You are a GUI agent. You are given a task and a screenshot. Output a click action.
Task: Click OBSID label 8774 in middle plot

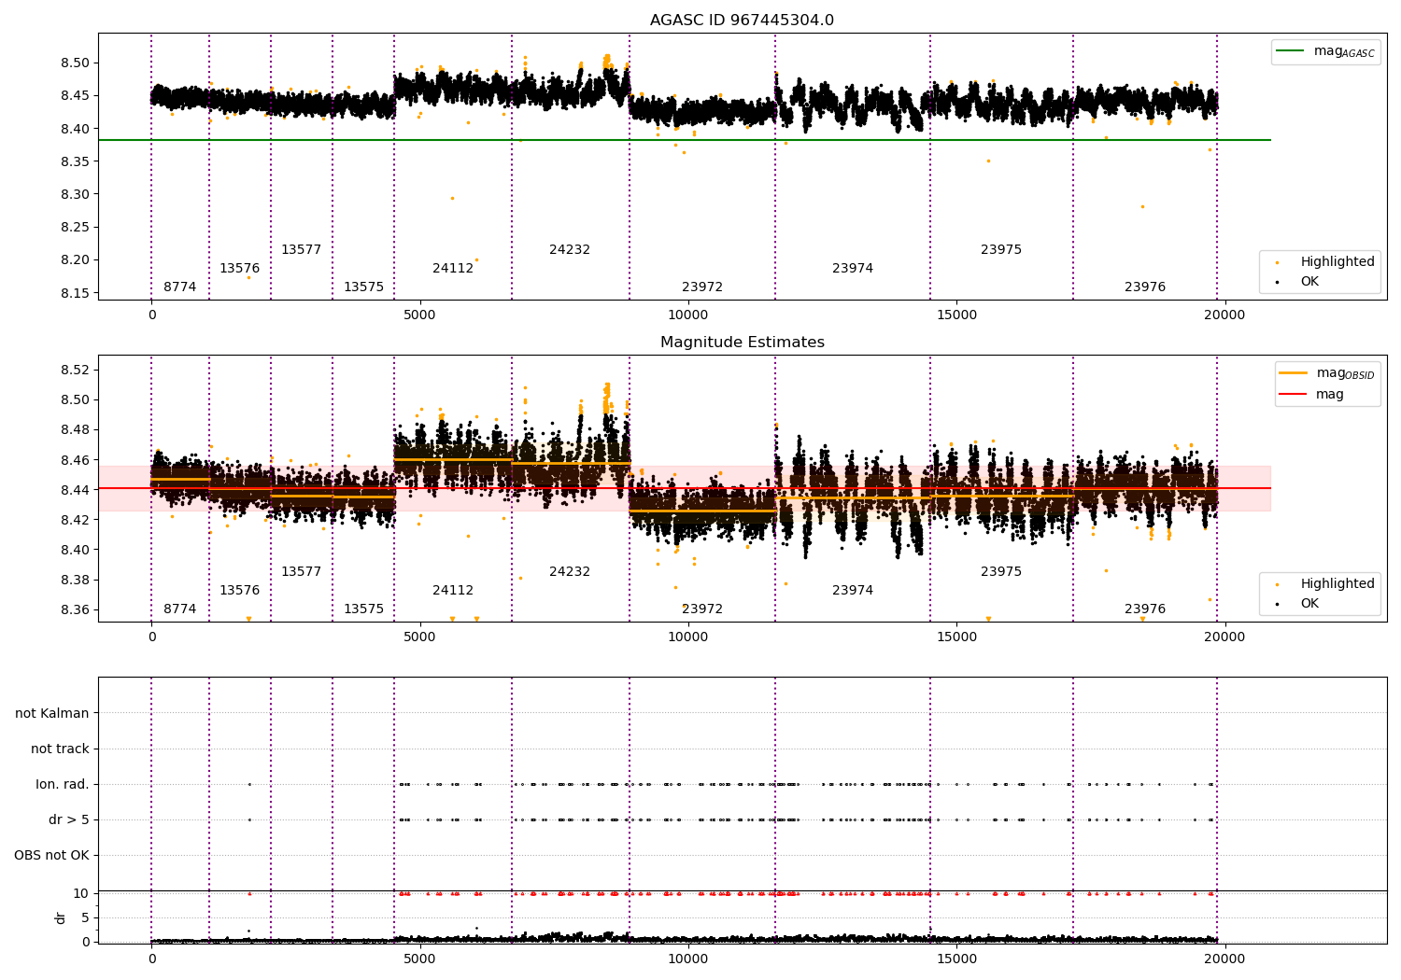click(x=180, y=609)
